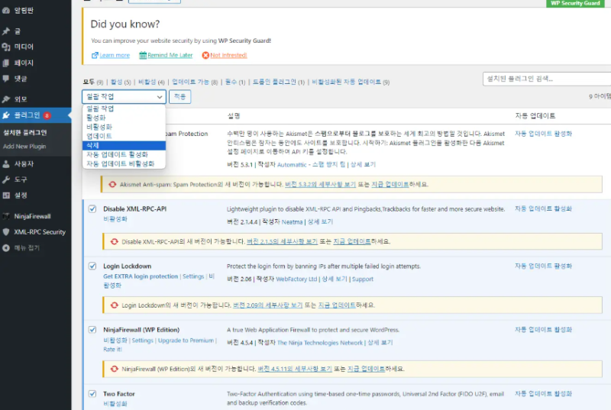Click the plugin update count badge
Screen dimensions: 611x410
pos(47,115)
